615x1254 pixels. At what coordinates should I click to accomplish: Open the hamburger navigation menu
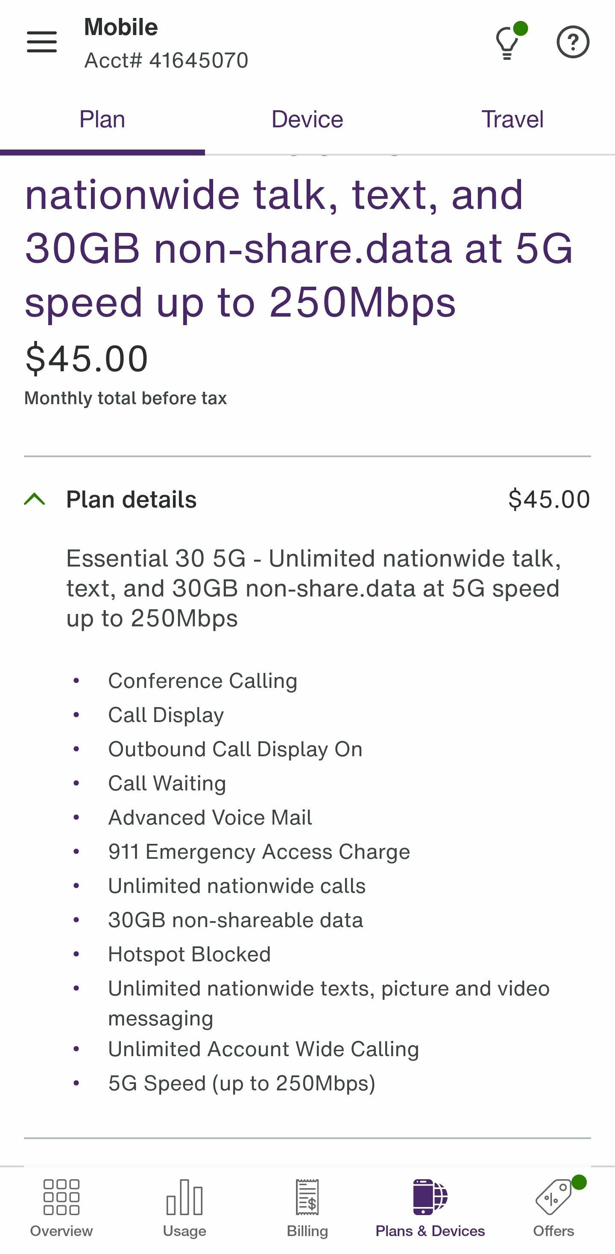pos(42,42)
